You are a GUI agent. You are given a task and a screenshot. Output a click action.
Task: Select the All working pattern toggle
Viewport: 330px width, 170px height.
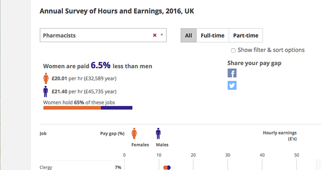click(189, 35)
